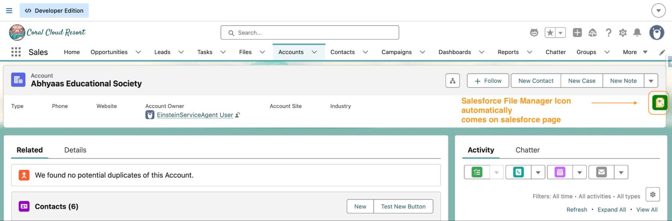The image size is (672, 221).
Task: Click the change owner icon beside EinsteinServiceAgent User
Action: click(238, 115)
